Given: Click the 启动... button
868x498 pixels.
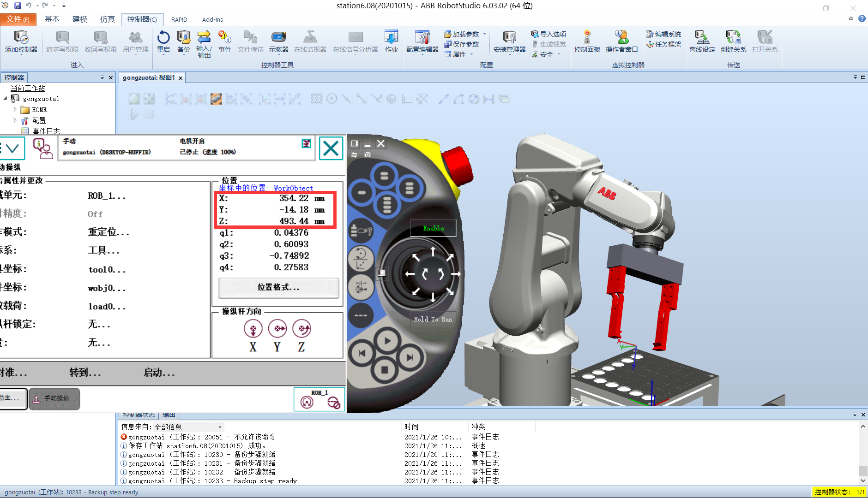Looking at the screenshot, I should pos(159,373).
